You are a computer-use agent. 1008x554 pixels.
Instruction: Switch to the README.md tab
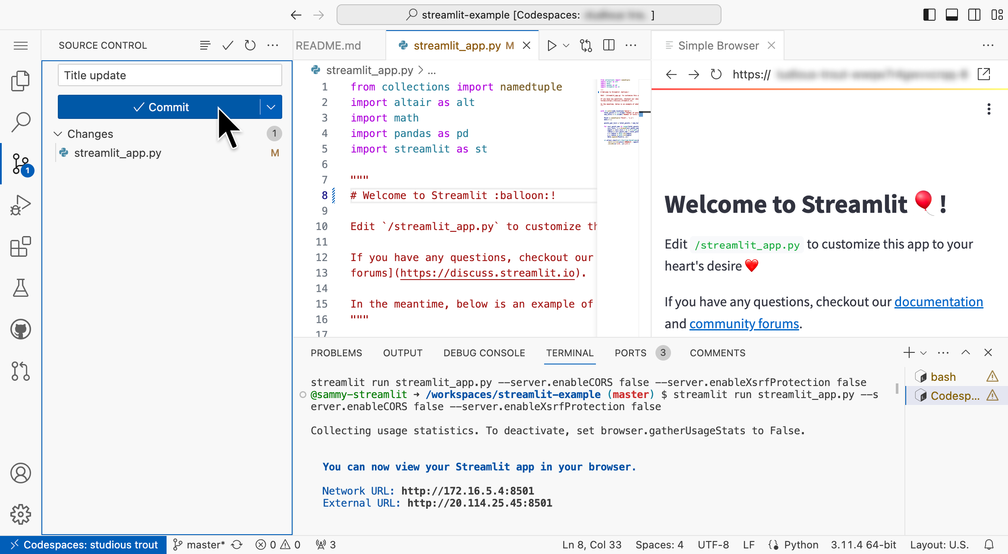pyautogui.click(x=329, y=46)
